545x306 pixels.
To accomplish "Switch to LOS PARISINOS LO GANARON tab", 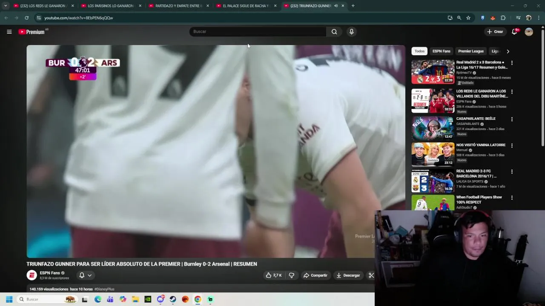I will point(111,6).
